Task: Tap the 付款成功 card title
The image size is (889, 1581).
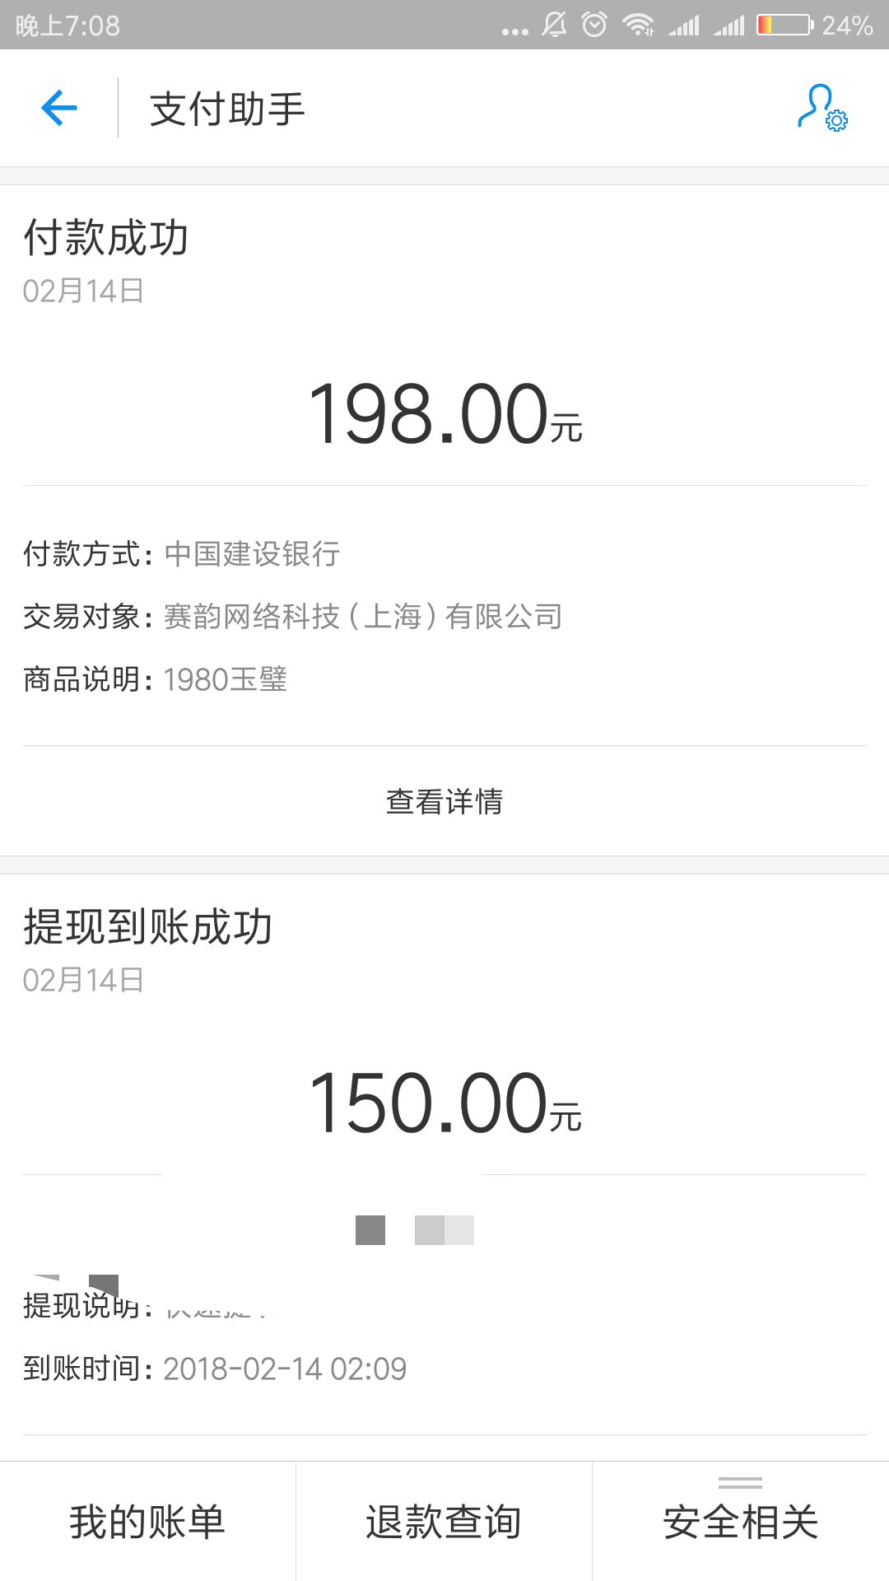Action: tap(106, 238)
